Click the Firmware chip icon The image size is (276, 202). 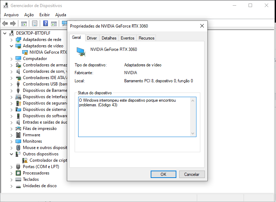pos(18,135)
